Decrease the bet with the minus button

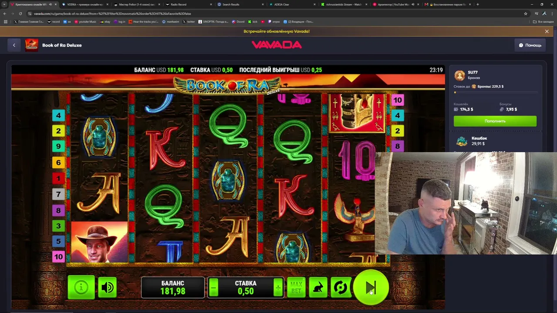(x=213, y=288)
